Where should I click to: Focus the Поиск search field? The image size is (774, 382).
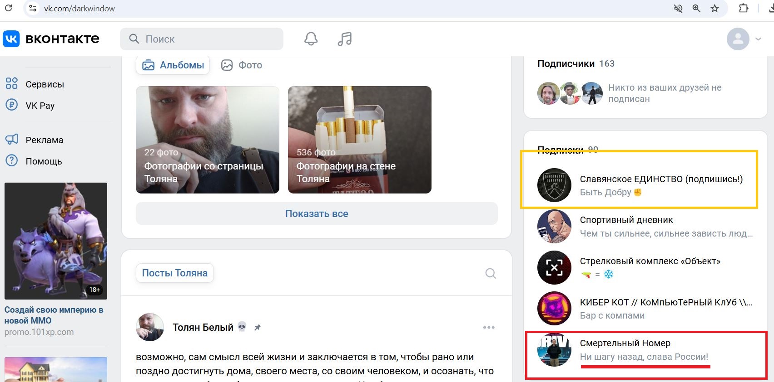202,39
